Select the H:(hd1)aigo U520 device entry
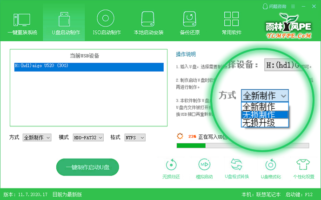This screenshot has height=200, width=321. pos(88,67)
